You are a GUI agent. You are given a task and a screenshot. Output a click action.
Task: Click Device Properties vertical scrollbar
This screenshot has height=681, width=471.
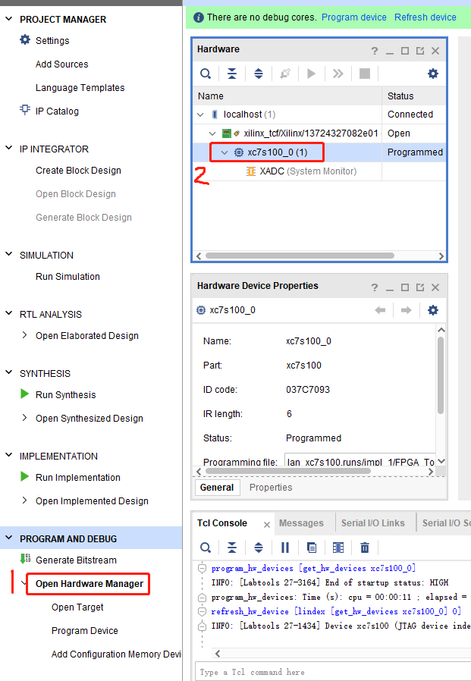(x=441, y=375)
